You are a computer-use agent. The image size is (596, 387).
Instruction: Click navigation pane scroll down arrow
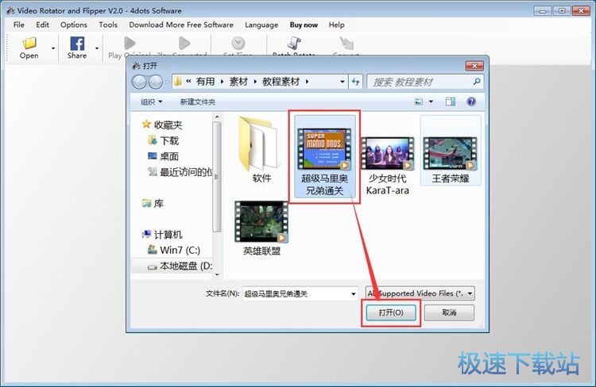click(217, 274)
